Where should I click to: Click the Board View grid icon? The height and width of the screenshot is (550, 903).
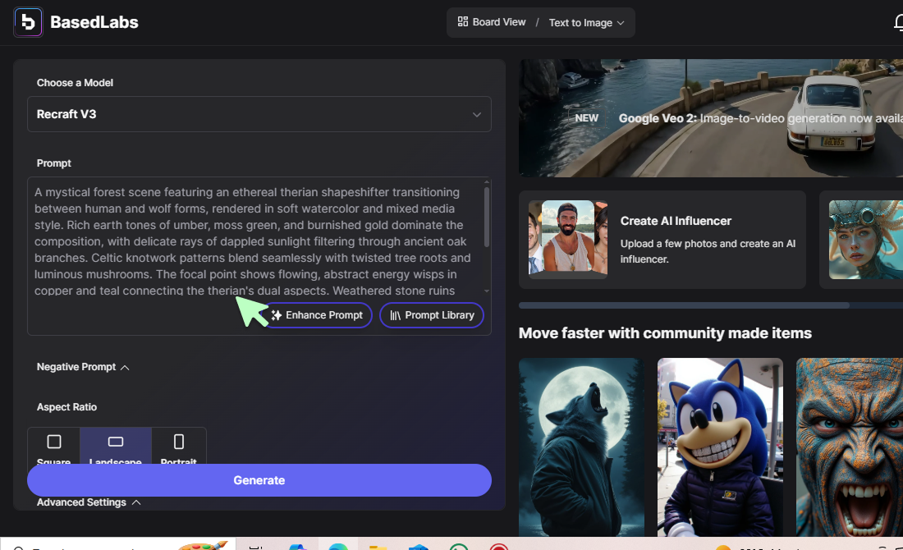click(463, 22)
